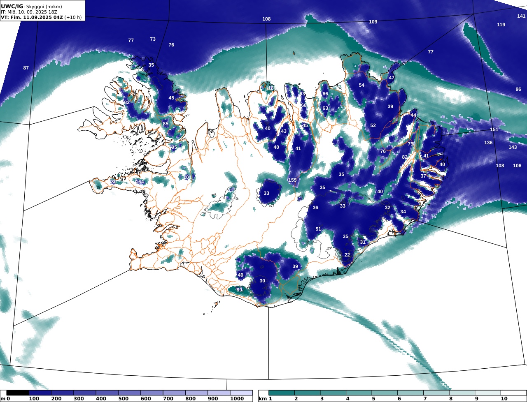527x402 pixels.
Task: Click the visibility value 54 in the northeast
Action: [361, 85]
